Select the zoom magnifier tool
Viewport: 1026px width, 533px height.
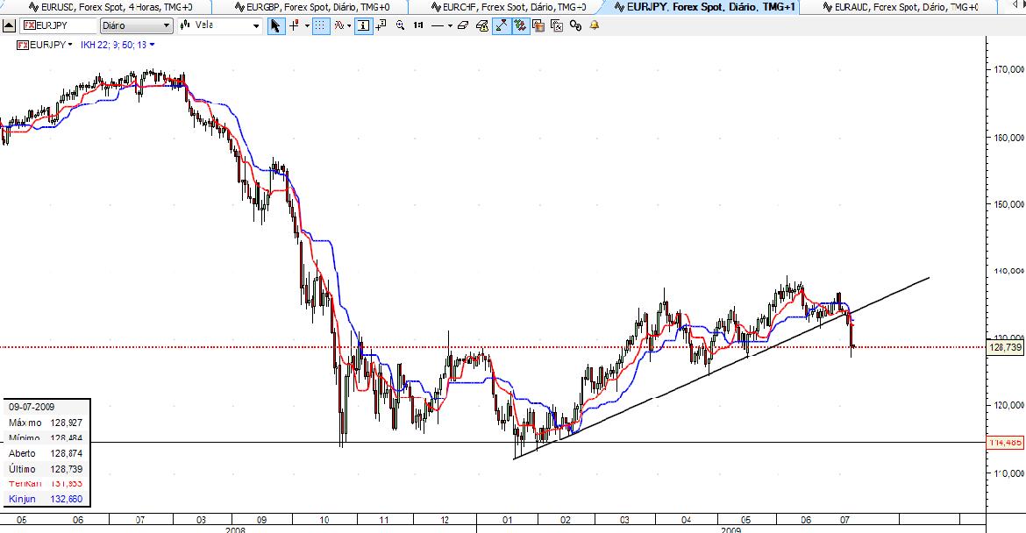point(400,25)
